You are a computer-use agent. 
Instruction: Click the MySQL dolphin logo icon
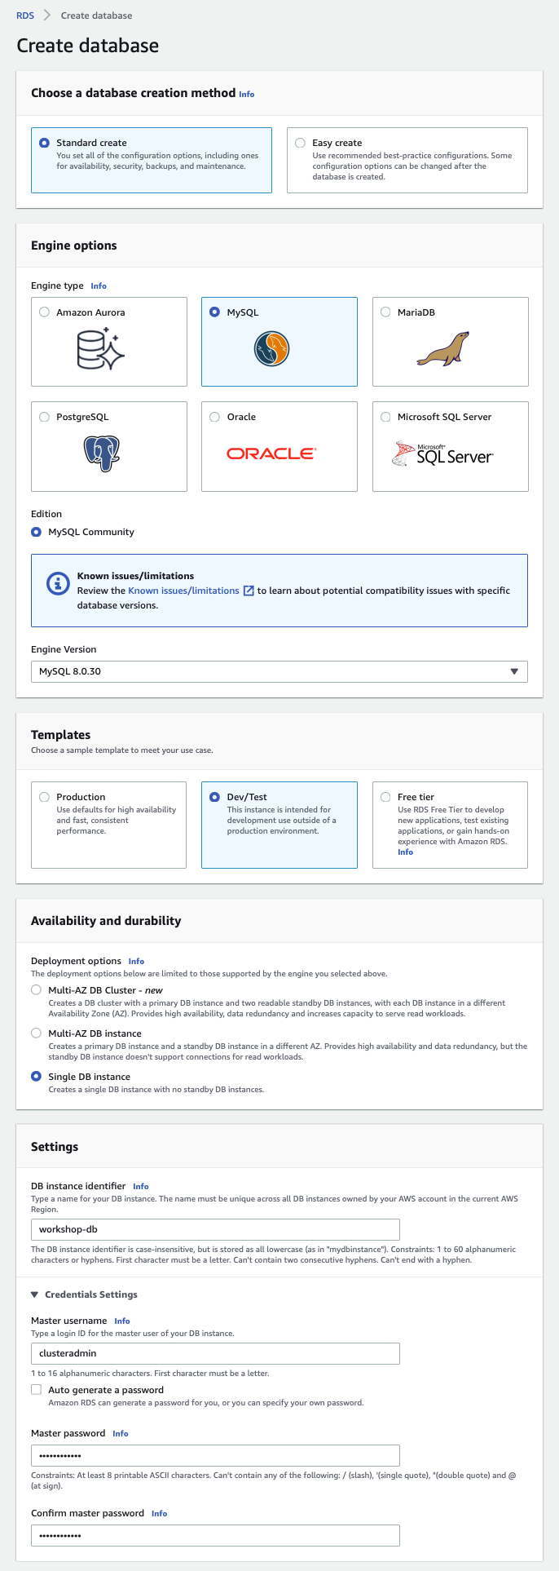coord(271,348)
